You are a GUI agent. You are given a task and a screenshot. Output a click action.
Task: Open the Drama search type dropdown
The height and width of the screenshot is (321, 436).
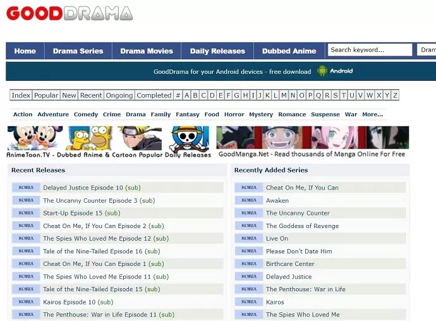tap(427, 50)
